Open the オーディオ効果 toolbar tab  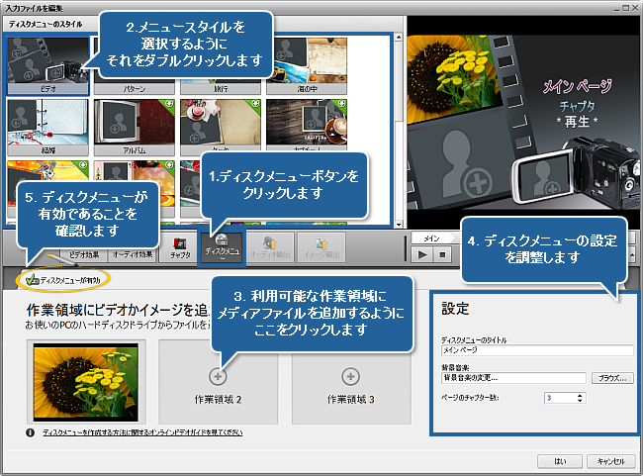point(132,255)
